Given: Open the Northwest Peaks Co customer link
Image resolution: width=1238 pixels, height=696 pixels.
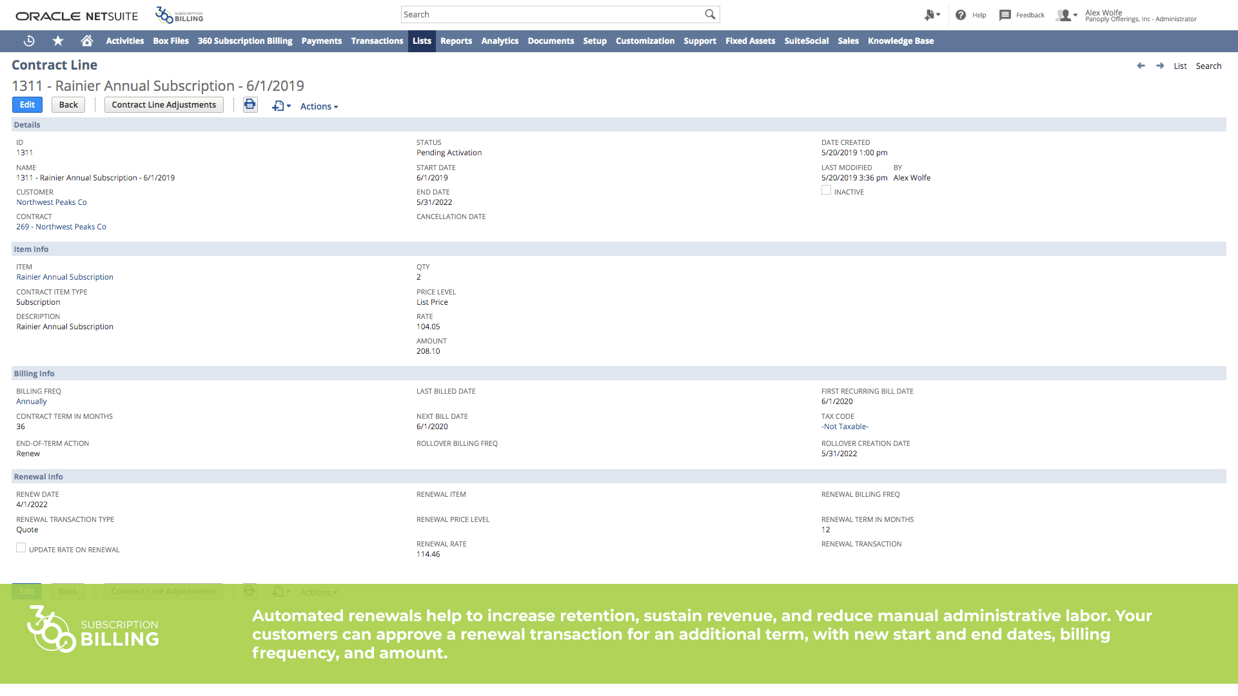Looking at the screenshot, I should [52, 202].
